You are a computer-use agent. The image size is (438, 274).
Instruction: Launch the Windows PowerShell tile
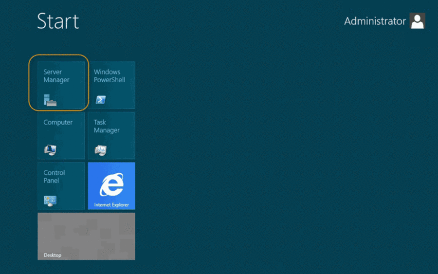[111, 85]
